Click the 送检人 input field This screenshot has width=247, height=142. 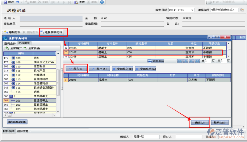[51, 18]
